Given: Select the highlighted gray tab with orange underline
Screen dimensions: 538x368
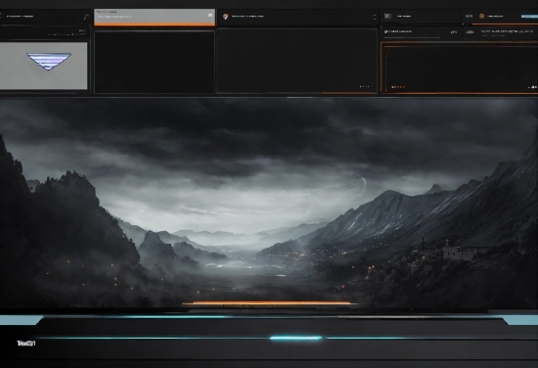Looking at the screenshot, I should [155, 18].
